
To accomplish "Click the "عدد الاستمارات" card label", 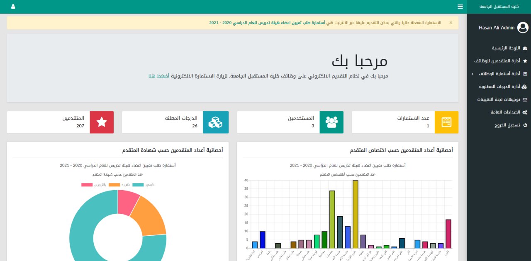I will coord(413,118).
